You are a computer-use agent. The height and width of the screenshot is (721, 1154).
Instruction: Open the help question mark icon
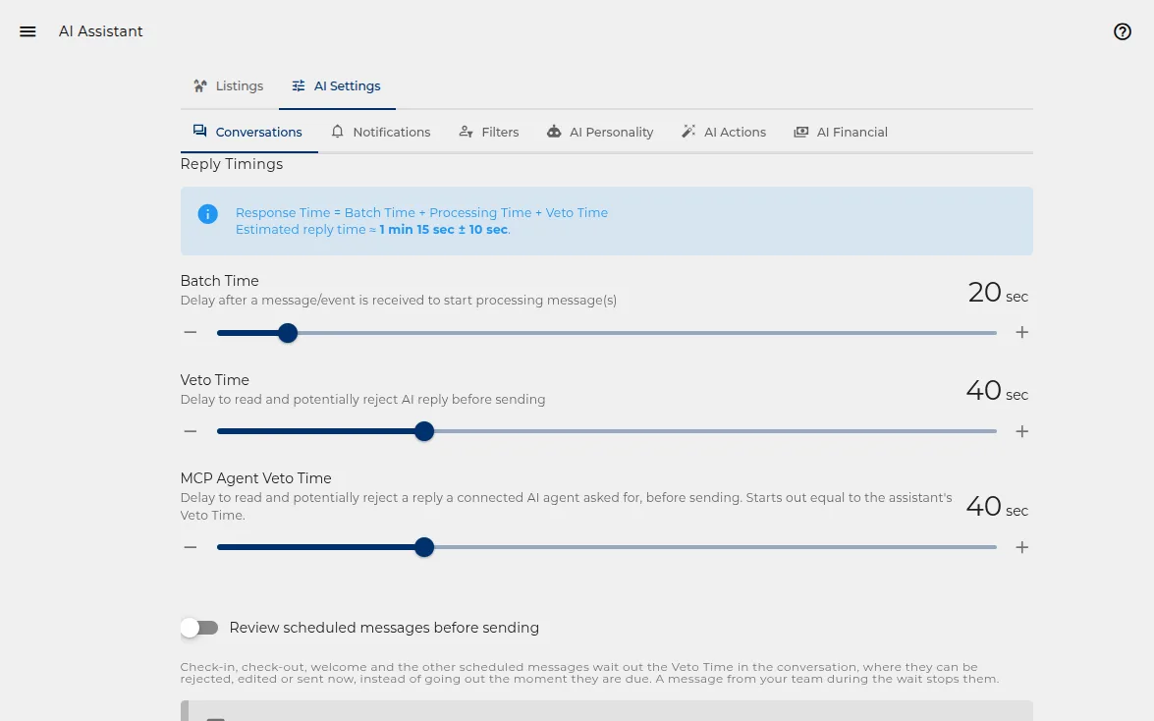1122,30
